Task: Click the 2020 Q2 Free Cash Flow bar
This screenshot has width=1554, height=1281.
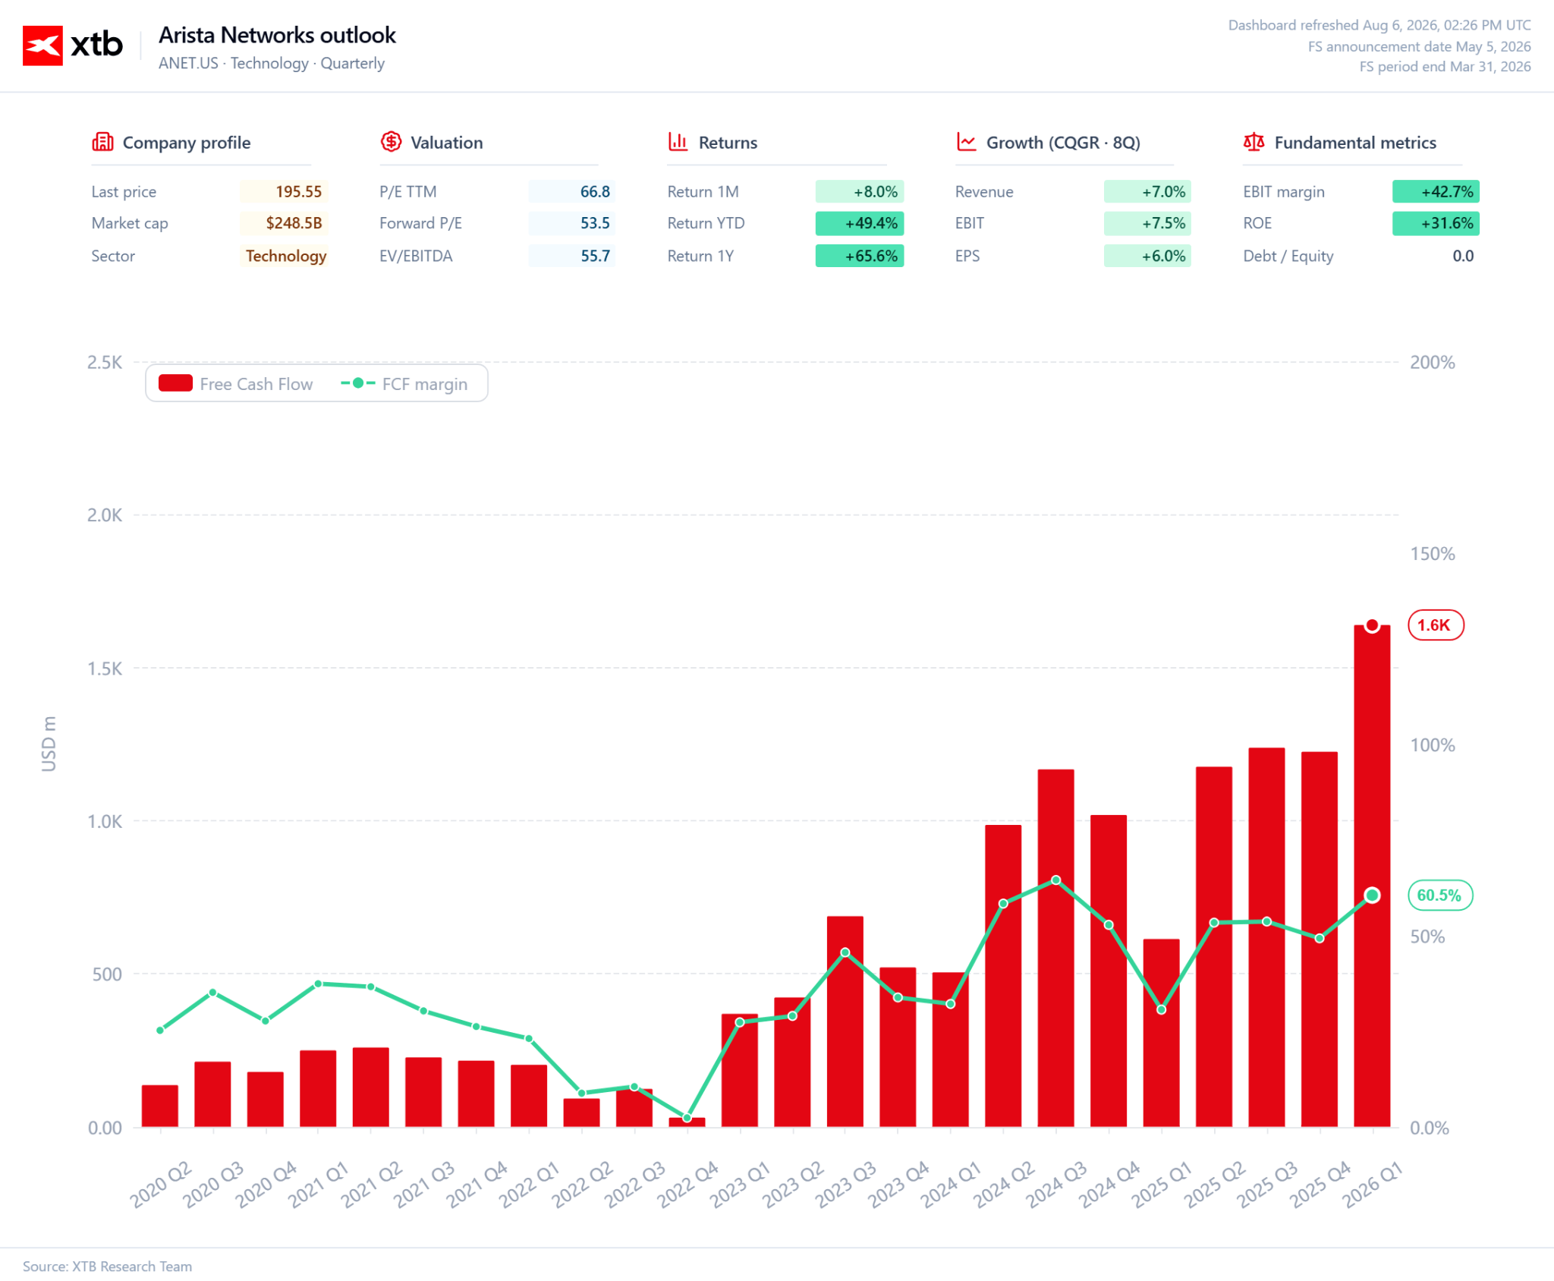Action: 160,1106
